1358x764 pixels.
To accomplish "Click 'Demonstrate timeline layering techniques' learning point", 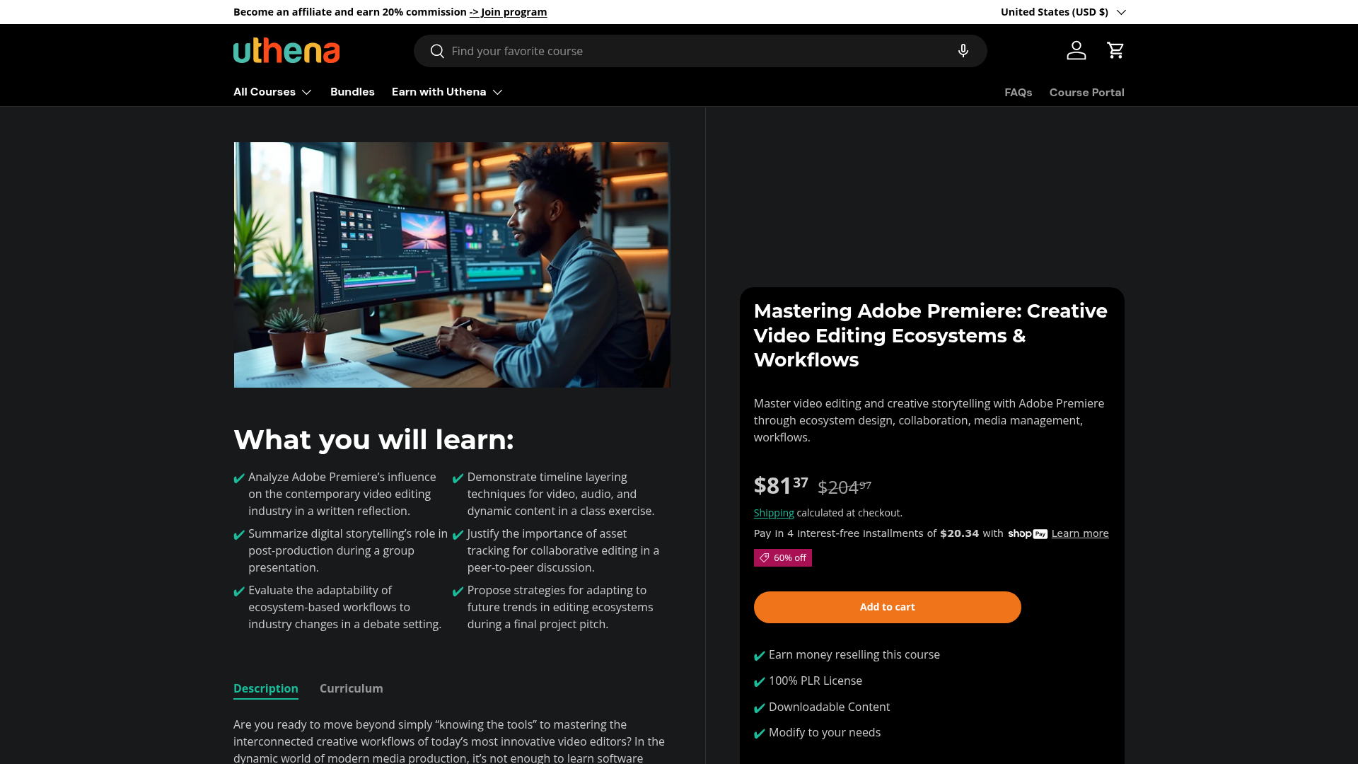I will tap(560, 494).
